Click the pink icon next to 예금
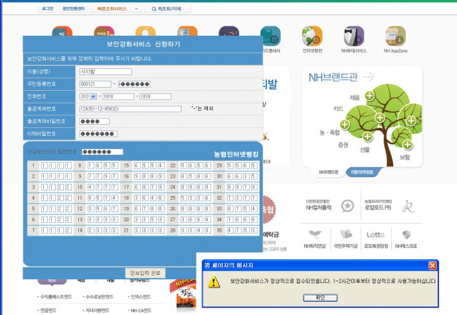 pos(104,31)
